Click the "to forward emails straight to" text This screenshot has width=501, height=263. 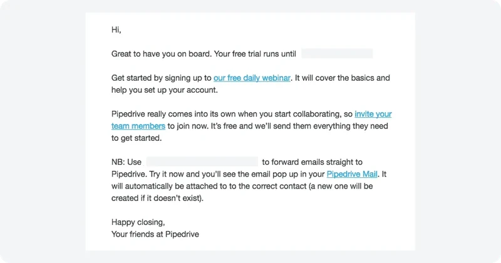[312, 162]
